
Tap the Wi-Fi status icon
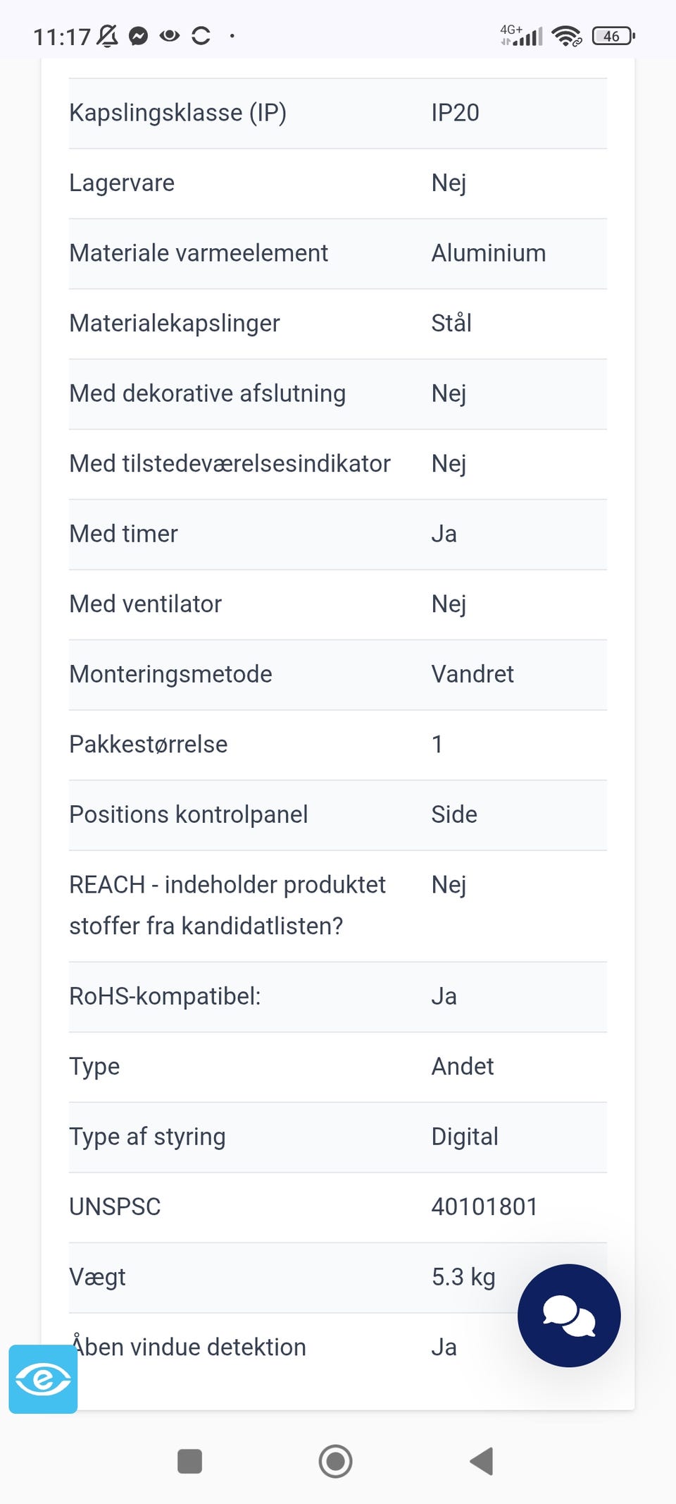point(566,36)
